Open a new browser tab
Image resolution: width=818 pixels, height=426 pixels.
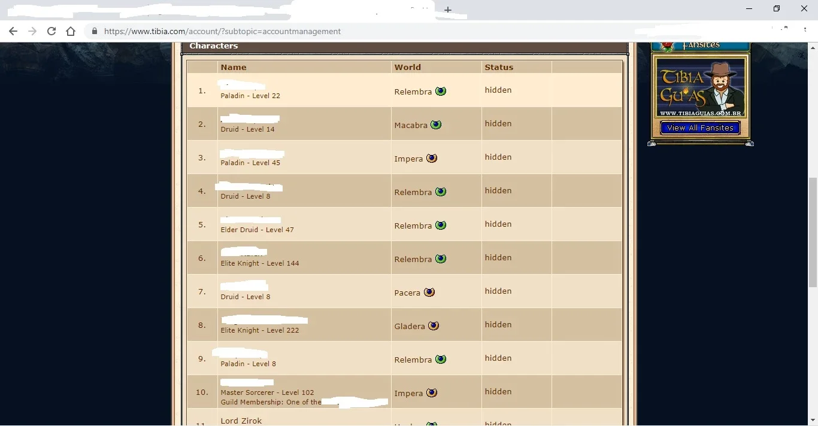click(x=448, y=10)
